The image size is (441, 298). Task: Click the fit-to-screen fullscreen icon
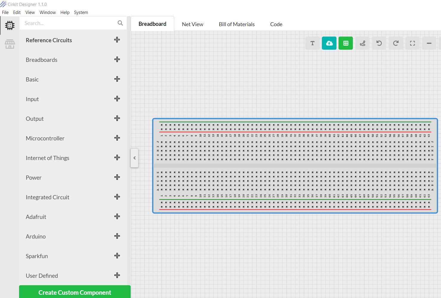tap(412, 43)
